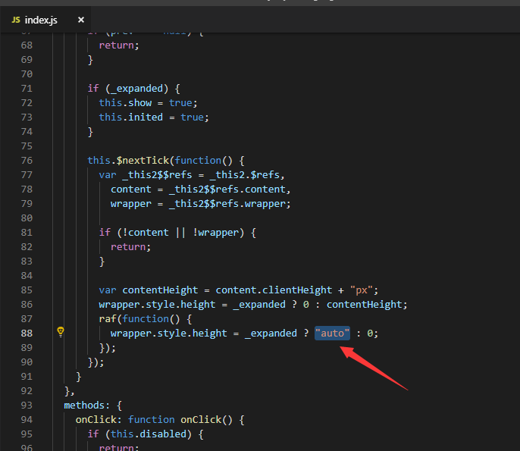Click 'this.disabled' on line 95
This screenshot has width=520, height=451.
[149, 434]
